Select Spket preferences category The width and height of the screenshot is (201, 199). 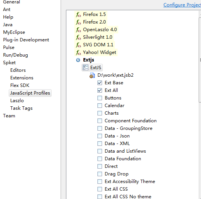[9, 63]
